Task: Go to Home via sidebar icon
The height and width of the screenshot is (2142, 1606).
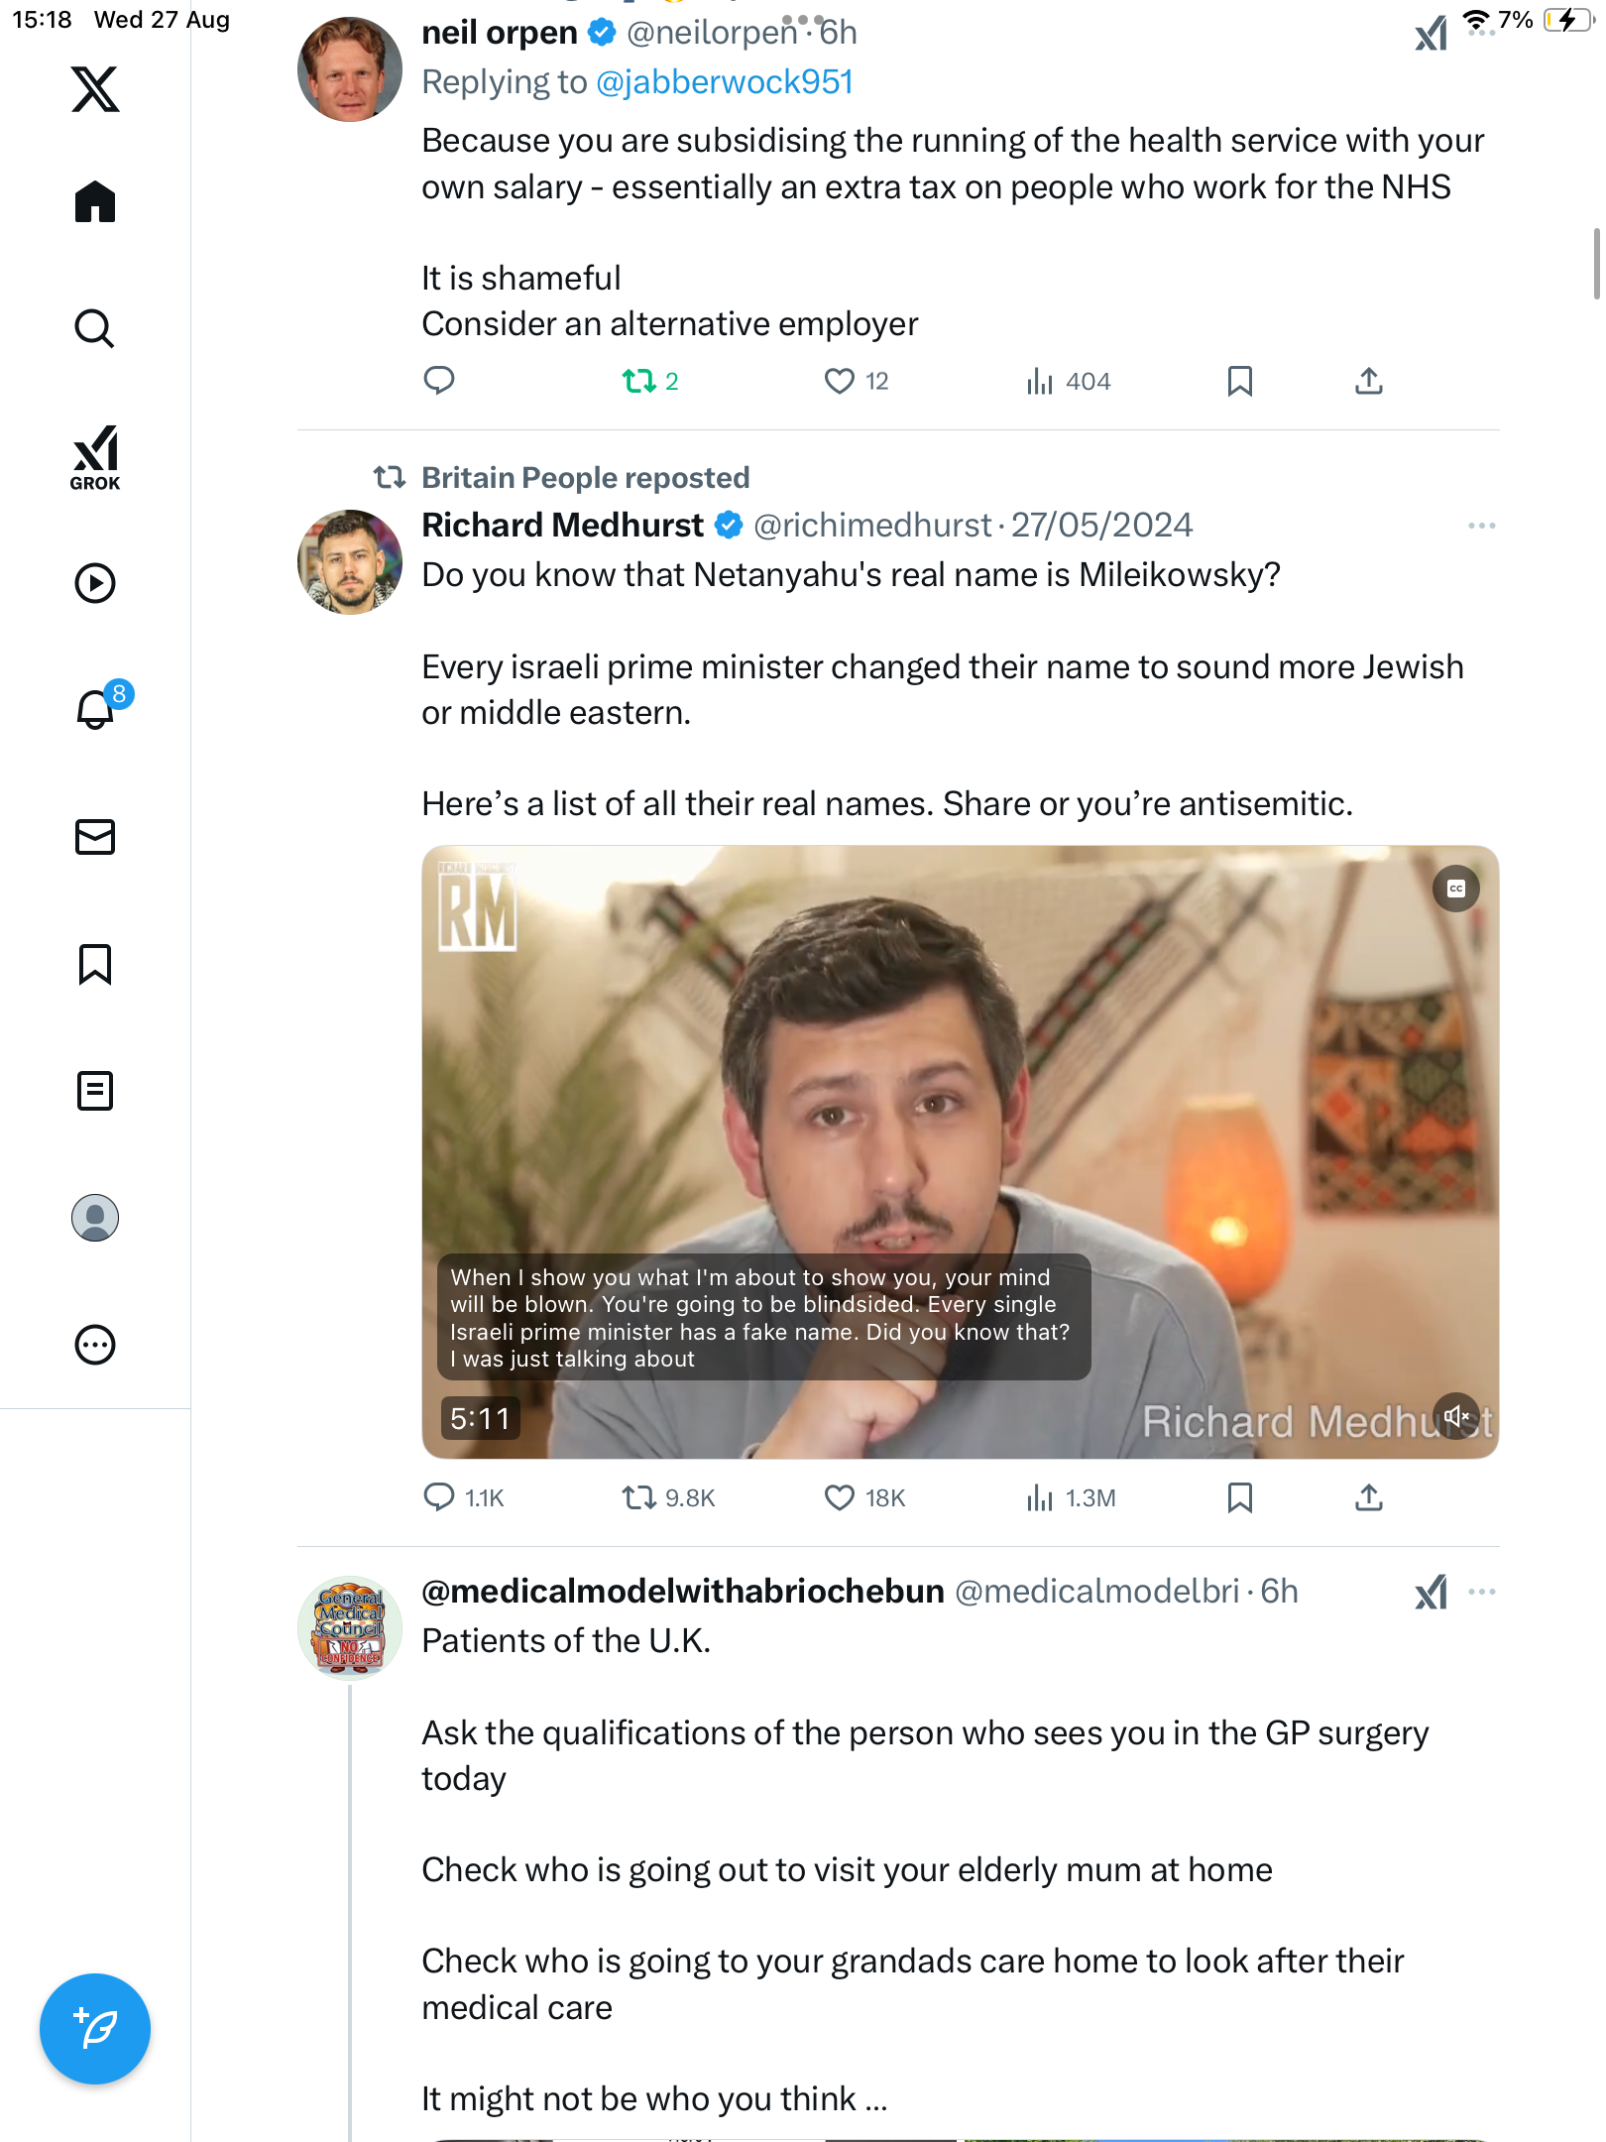Action: pos(95,202)
